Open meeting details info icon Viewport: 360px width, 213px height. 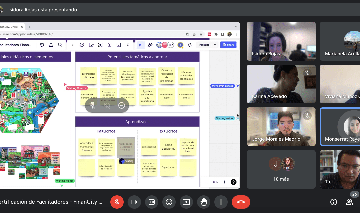point(334,202)
